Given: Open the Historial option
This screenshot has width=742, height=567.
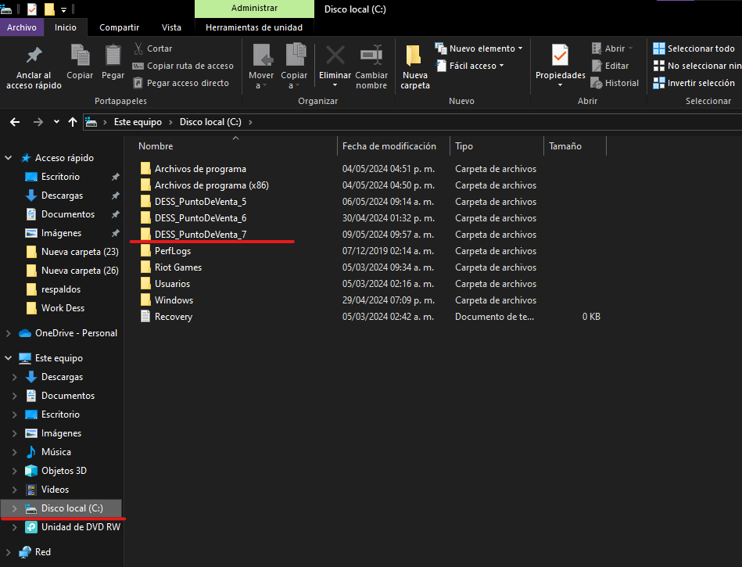Looking at the screenshot, I should (615, 83).
